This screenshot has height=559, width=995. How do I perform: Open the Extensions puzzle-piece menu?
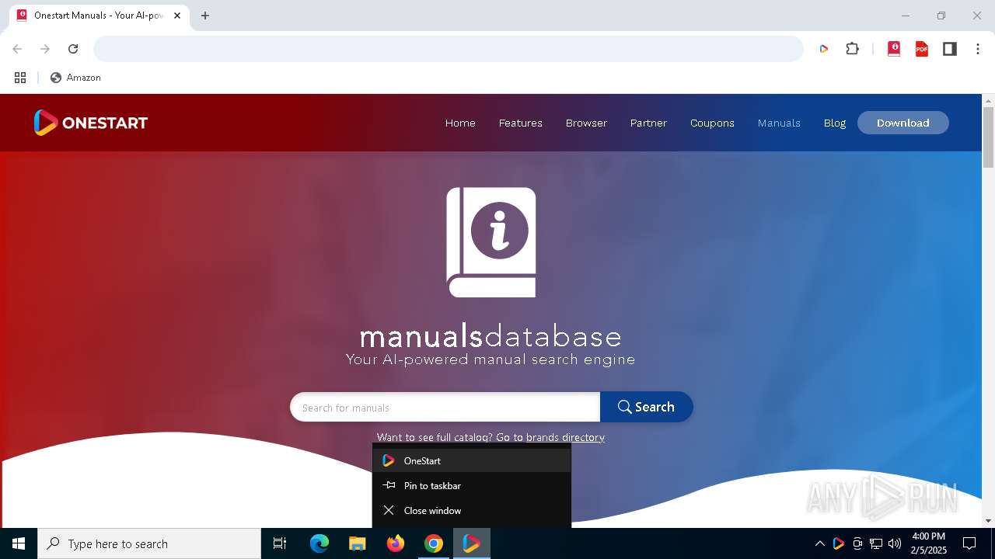click(x=853, y=49)
